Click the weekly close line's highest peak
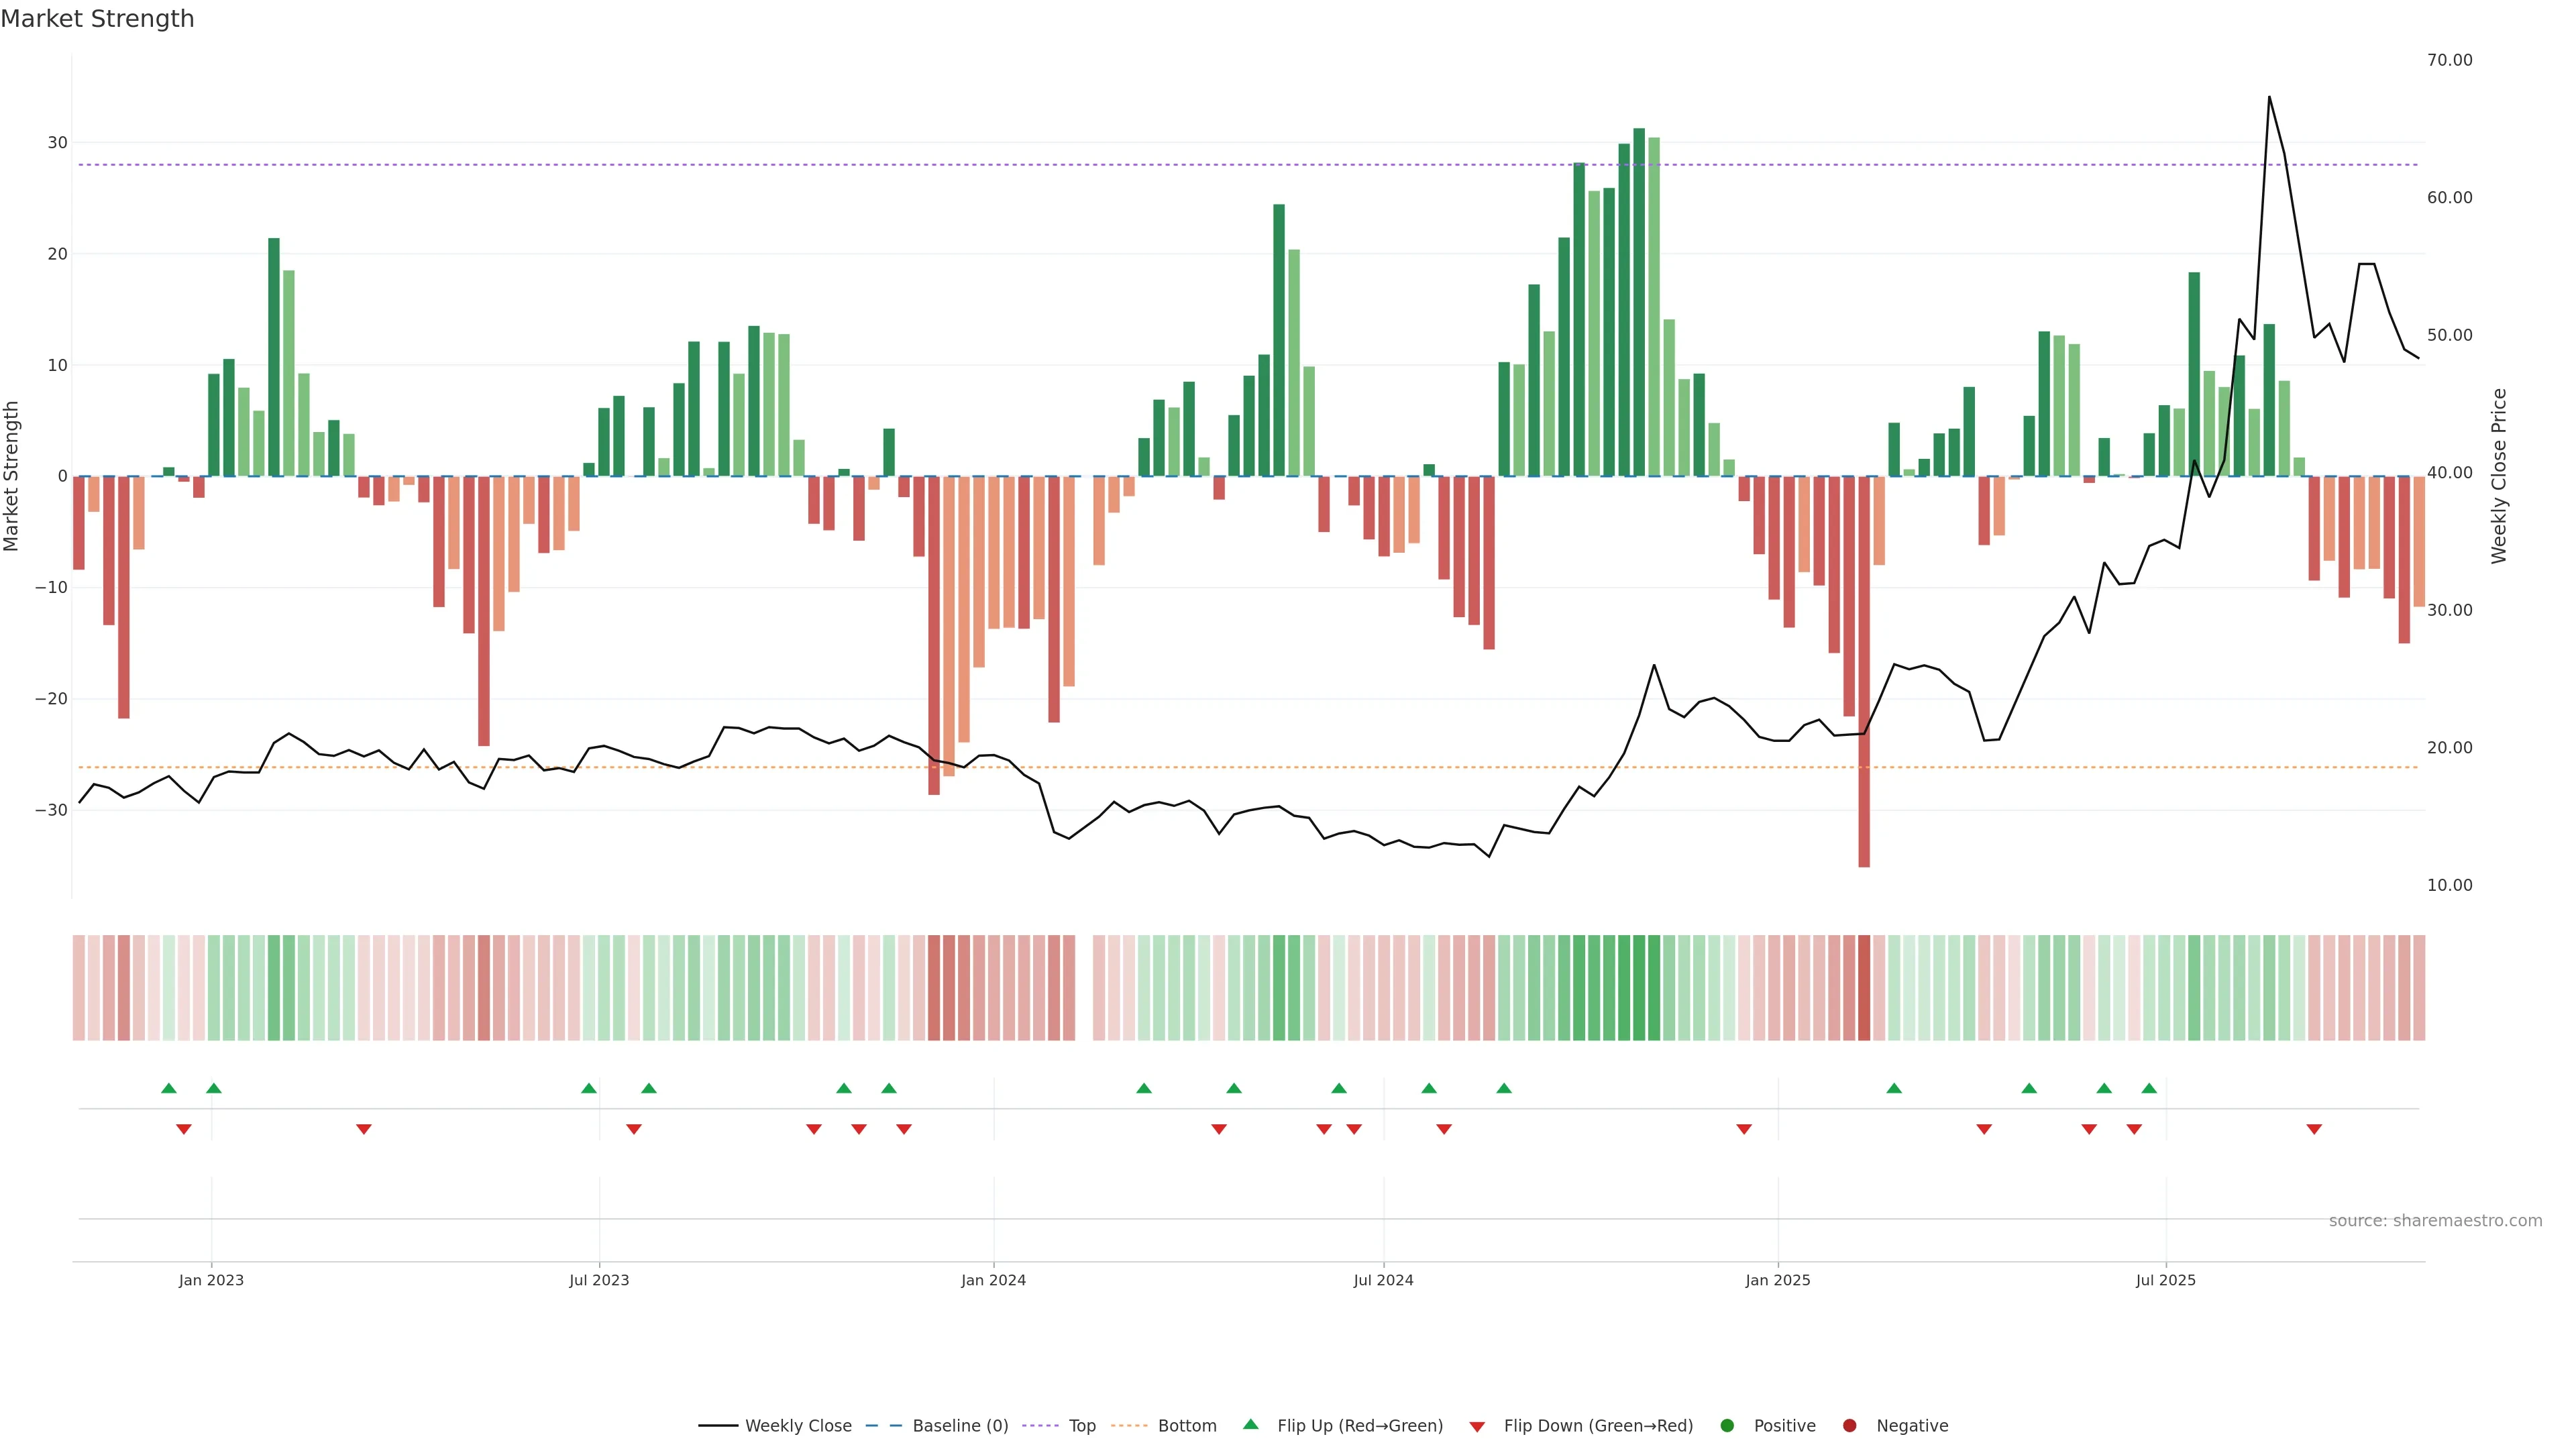This screenshot has width=2576, height=1449. point(2269,98)
